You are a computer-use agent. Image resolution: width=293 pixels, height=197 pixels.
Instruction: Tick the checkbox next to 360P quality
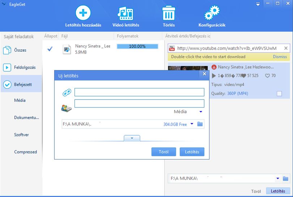click(279, 93)
